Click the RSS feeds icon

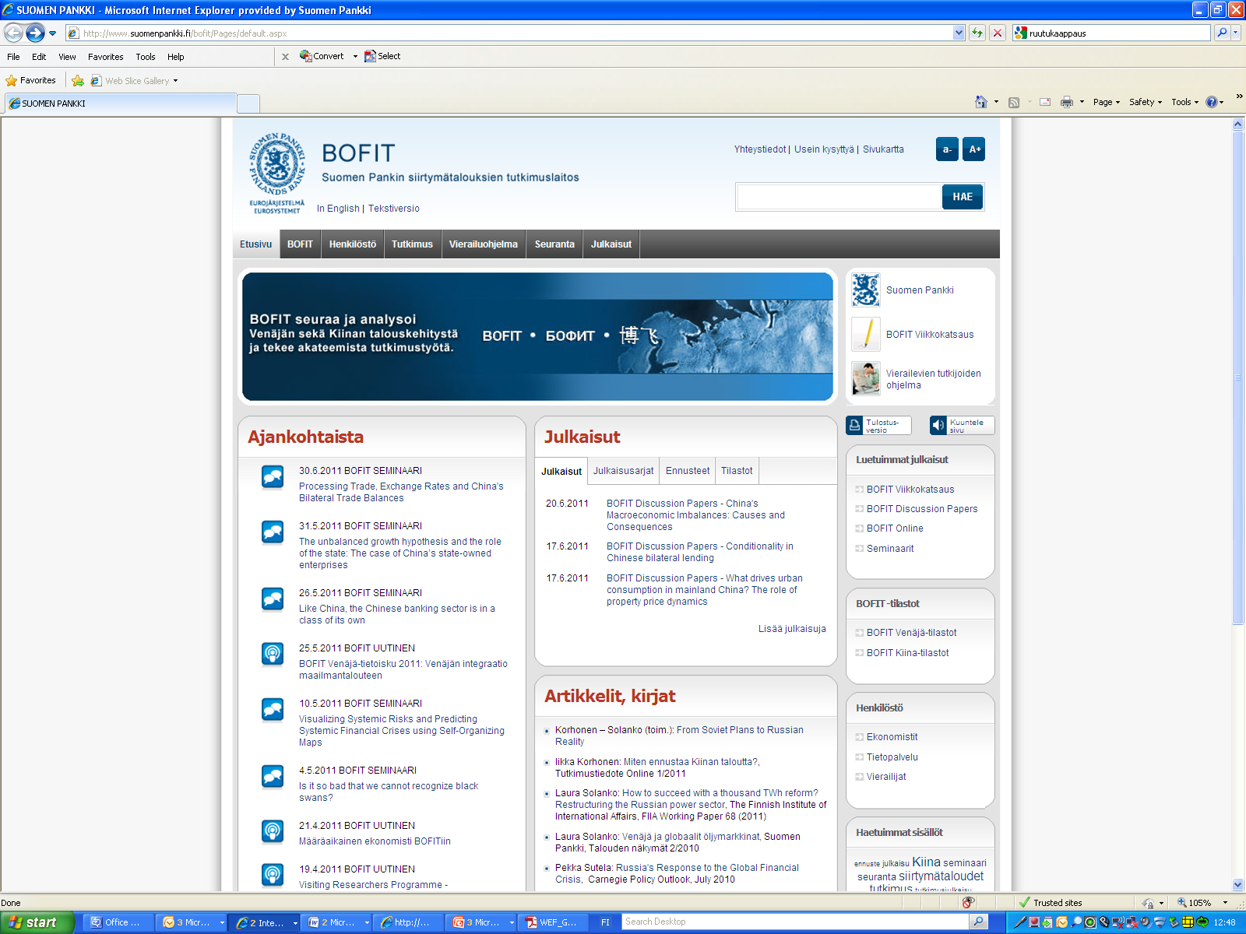coord(1013,102)
